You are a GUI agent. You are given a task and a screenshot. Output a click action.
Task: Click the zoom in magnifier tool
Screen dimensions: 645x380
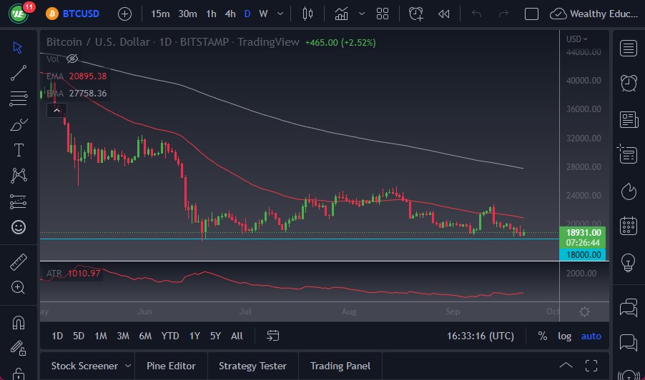pos(19,287)
